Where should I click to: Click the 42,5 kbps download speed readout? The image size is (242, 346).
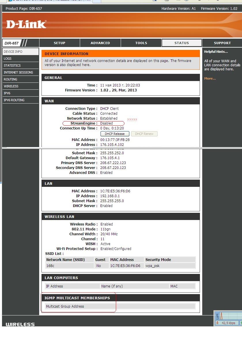coord(228,323)
